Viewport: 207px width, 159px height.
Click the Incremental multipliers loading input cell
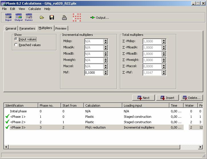click(x=139, y=127)
